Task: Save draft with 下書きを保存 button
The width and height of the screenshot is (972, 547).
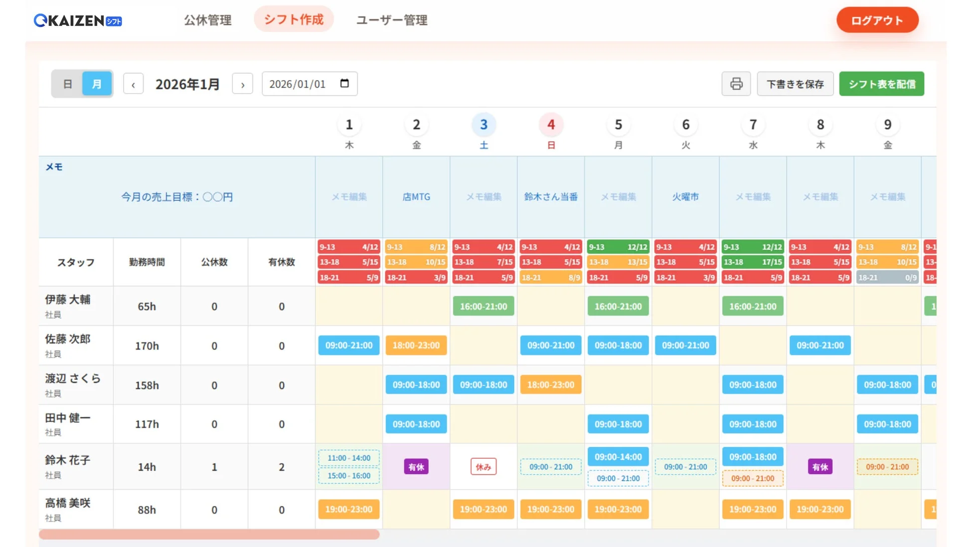Action: [795, 84]
